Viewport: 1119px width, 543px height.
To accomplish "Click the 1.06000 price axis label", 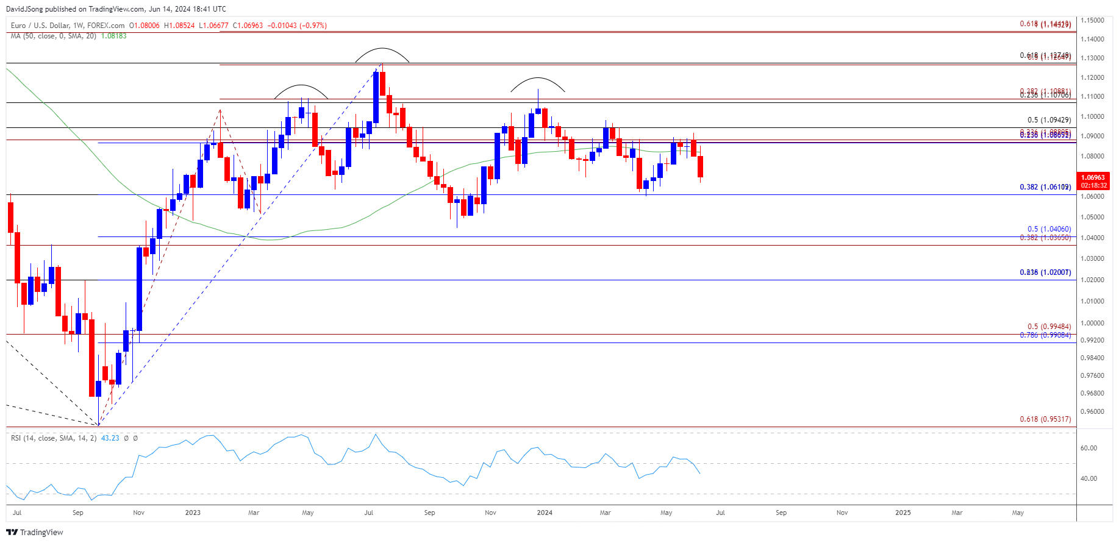I will point(1092,196).
